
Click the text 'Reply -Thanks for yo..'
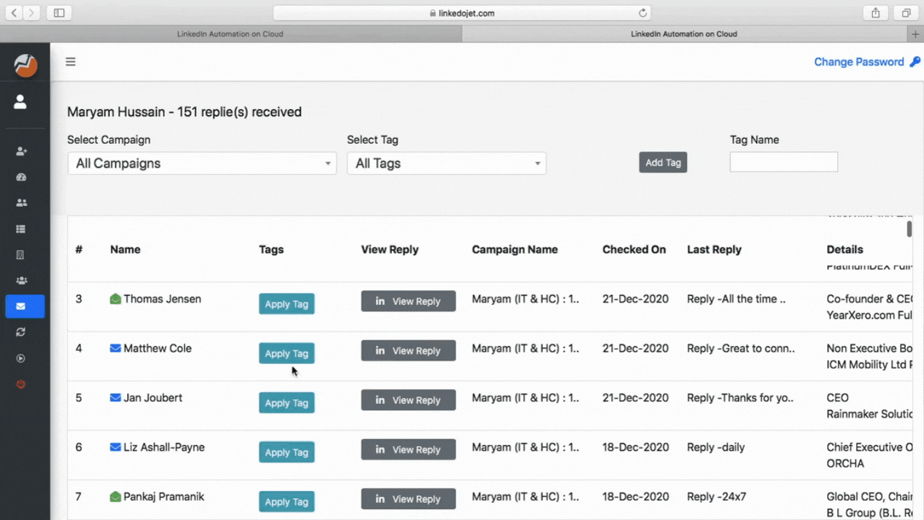coord(740,397)
